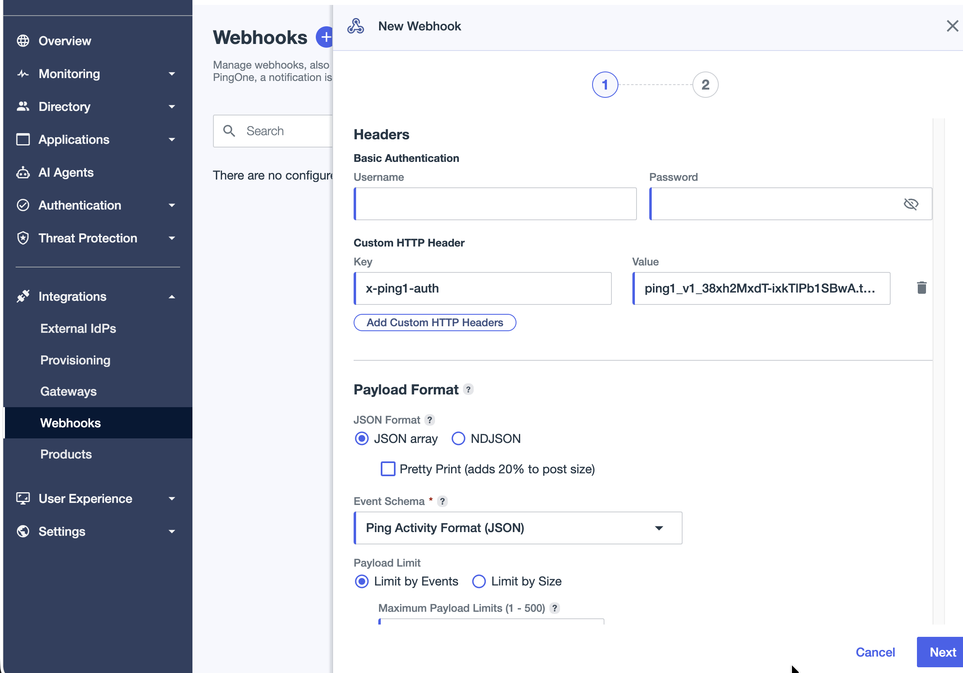Click the Directory people icon
The width and height of the screenshot is (963, 673).
pyautogui.click(x=23, y=106)
